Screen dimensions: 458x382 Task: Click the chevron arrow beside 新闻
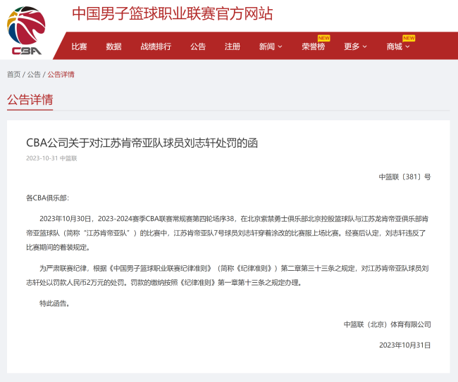[280, 47]
